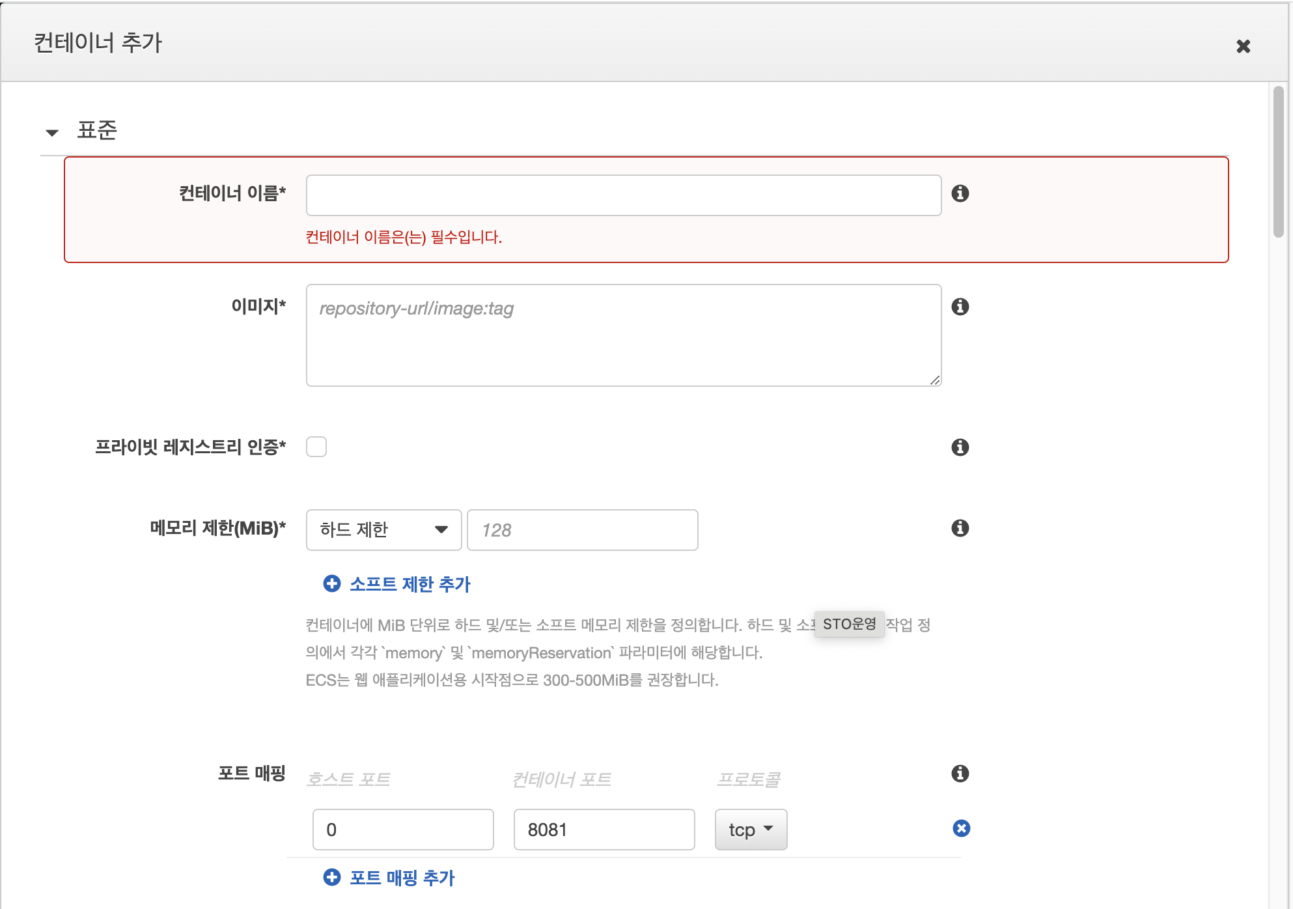1293x909 pixels.
Task: Click the info icon beside 메모리 제한(MiB)
Action: tap(959, 529)
